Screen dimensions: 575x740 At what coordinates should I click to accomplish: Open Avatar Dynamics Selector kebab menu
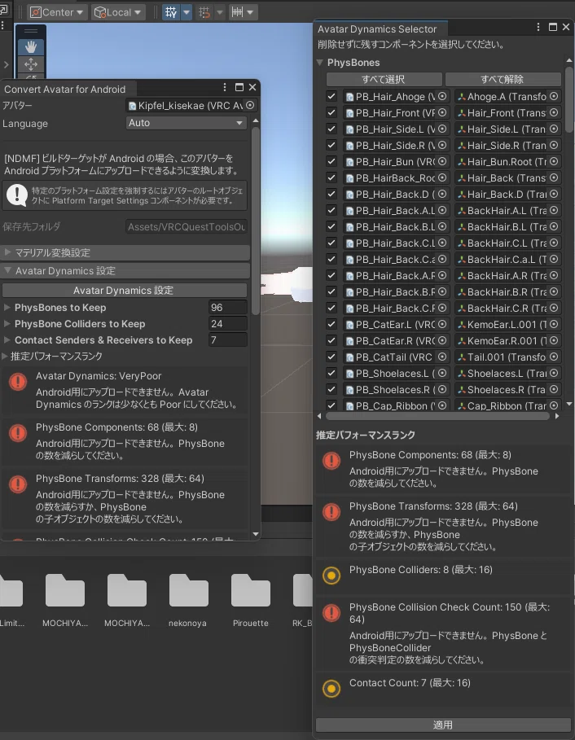(538, 28)
